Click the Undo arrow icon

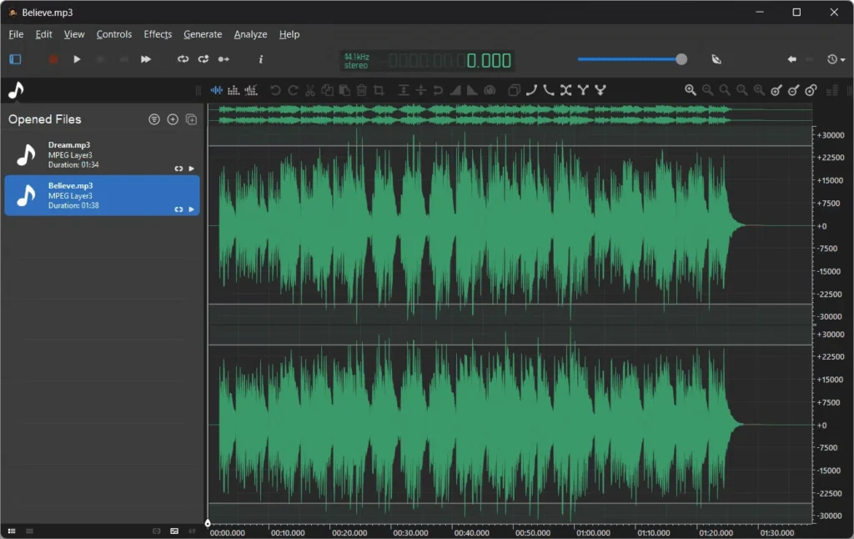tap(275, 90)
